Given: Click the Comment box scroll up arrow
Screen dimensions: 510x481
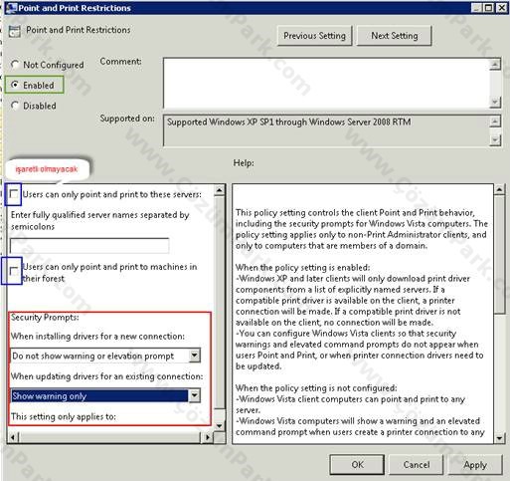Looking at the screenshot, I should pos(495,64).
